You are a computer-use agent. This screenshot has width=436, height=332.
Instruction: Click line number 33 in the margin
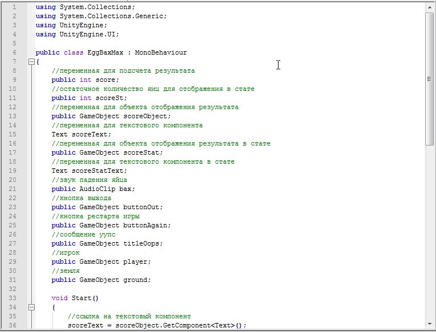tap(13, 298)
